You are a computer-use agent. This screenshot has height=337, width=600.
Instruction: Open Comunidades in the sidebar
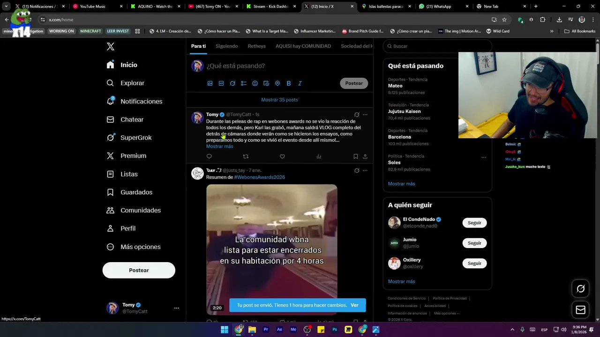(133, 210)
